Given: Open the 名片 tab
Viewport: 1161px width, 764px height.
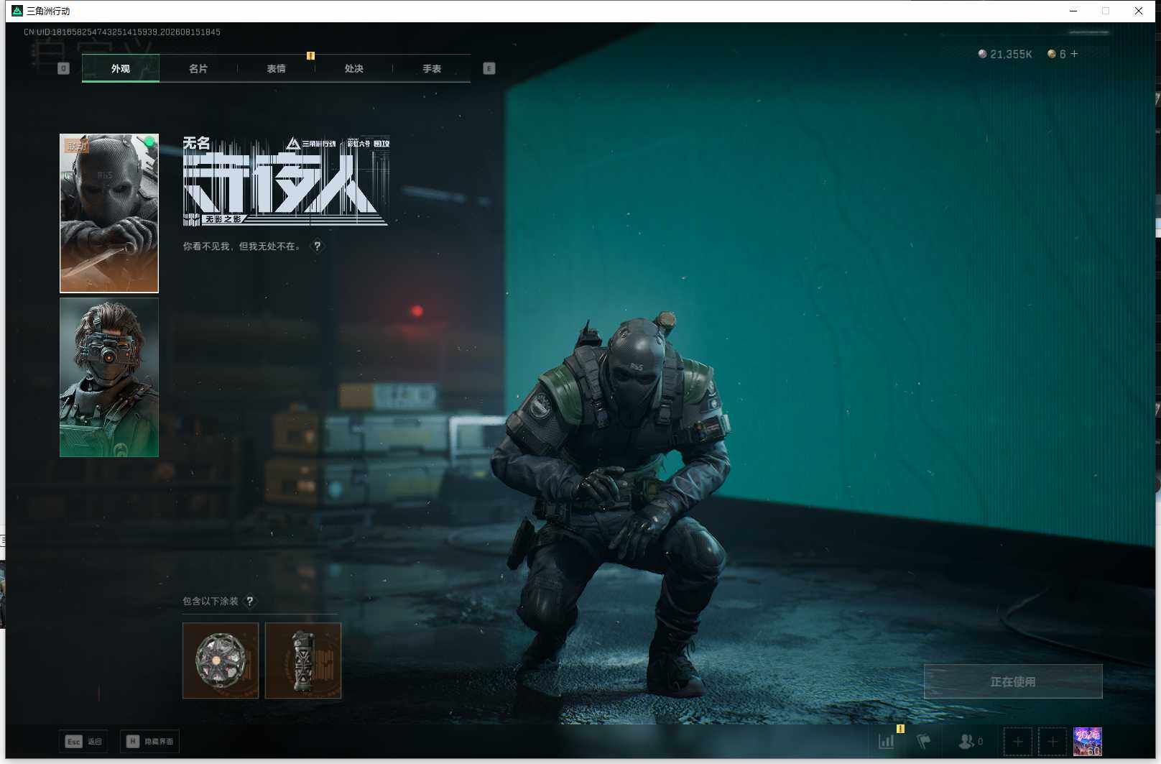Looking at the screenshot, I should pos(198,68).
